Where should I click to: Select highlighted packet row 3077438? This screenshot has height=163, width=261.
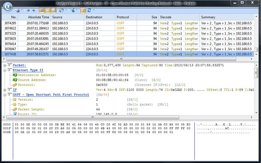(128, 54)
